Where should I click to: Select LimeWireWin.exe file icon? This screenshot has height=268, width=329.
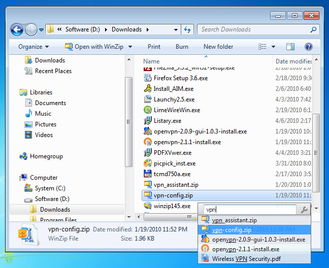coord(148,110)
